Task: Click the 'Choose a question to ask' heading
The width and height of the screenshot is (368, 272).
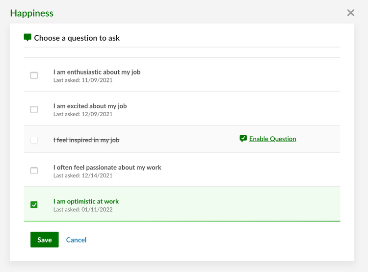Action: pyautogui.click(x=77, y=38)
